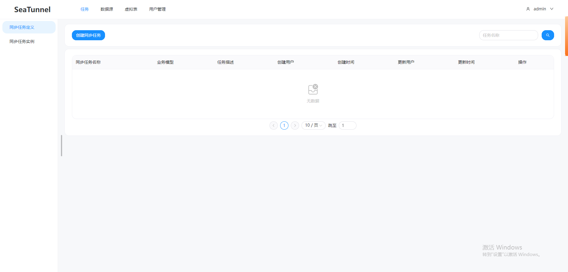
Task: Select 同步任务实例 in the sidebar
Action: [29, 41]
